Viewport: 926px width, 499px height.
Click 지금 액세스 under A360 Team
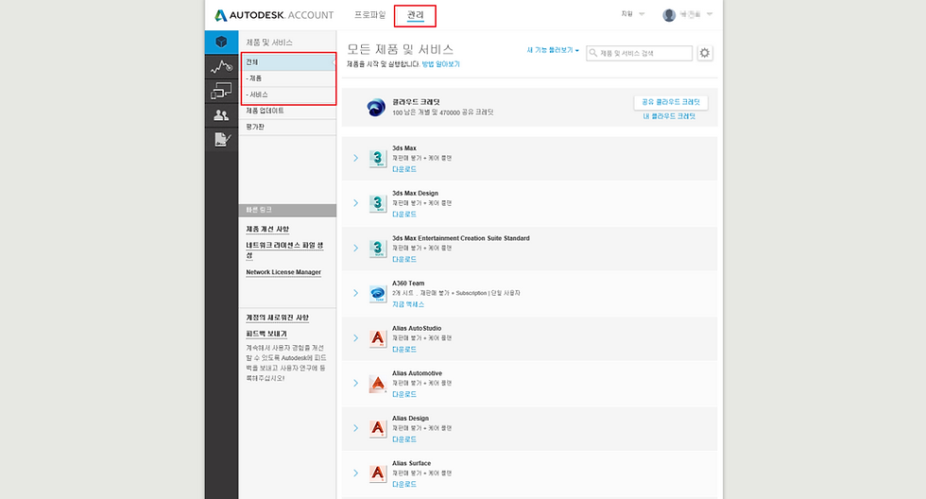[x=408, y=304]
